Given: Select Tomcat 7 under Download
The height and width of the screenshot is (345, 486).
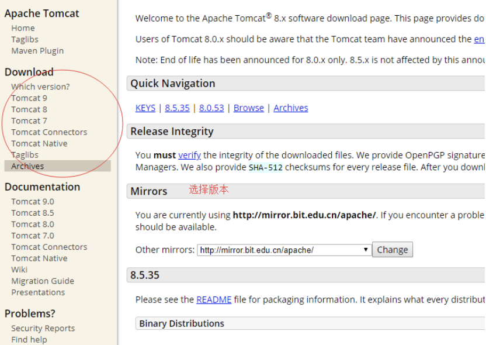Looking at the screenshot, I should [29, 120].
